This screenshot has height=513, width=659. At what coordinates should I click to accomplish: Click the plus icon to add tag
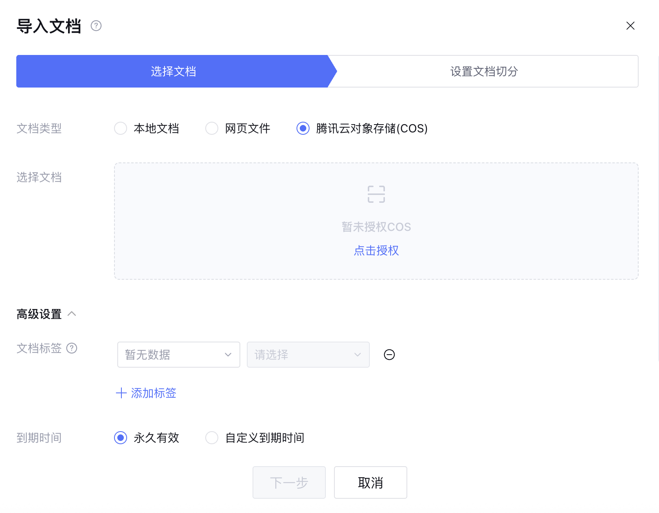[121, 393]
